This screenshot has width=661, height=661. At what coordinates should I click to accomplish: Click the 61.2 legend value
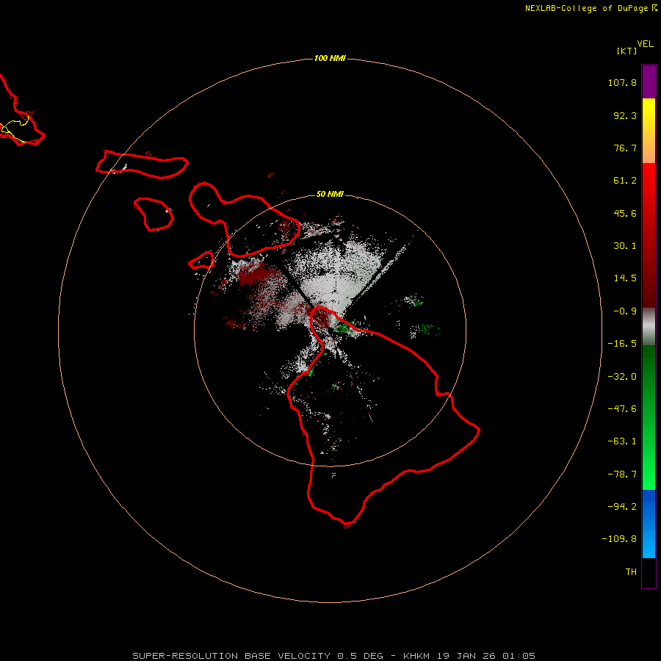coord(625,181)
